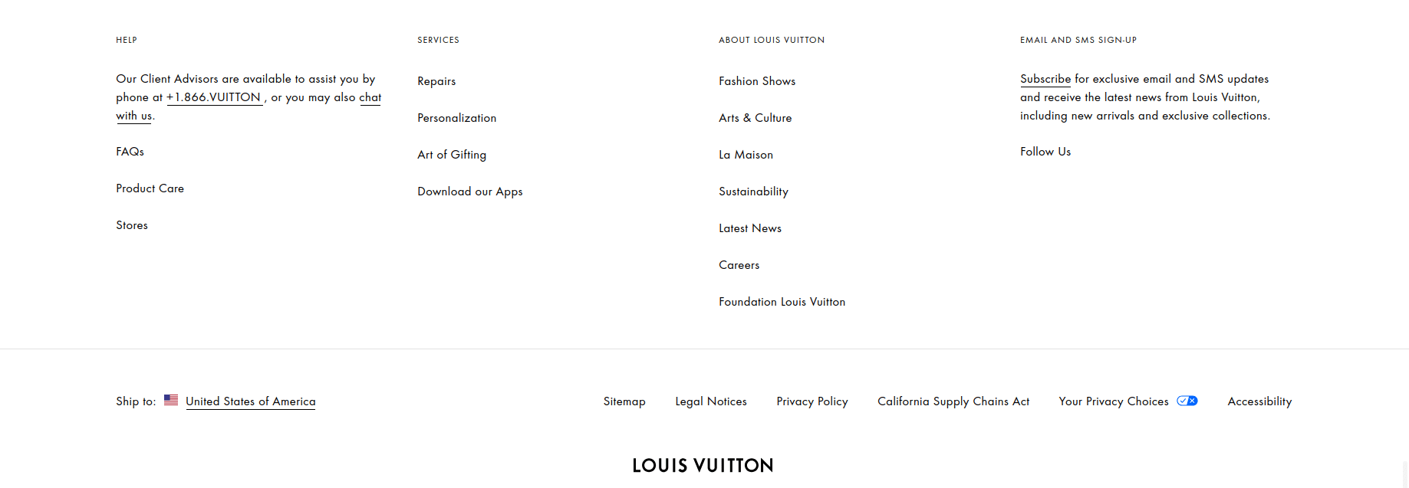This screenshot has width=1409, height=488.
Task: Open Fashion Shows link
Action: [756, 81]
